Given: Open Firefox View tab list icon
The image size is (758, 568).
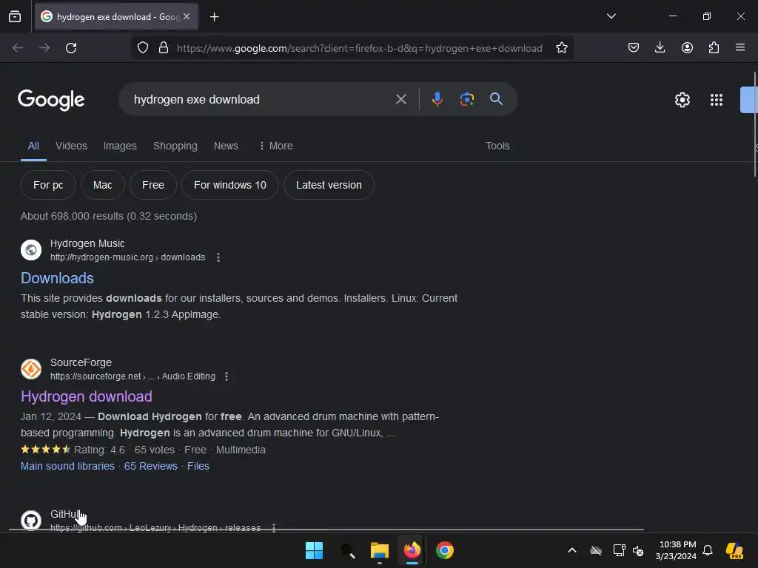Looking at the screenshot, I should [x=15, y=17].
